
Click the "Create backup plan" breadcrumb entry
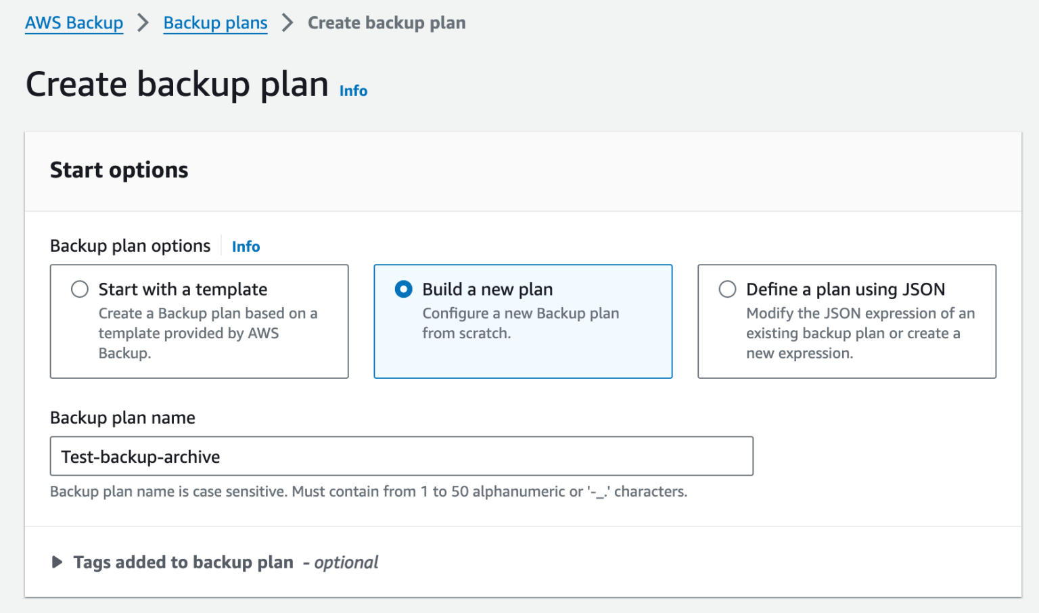pyautogui.click(x=386, y=22)
